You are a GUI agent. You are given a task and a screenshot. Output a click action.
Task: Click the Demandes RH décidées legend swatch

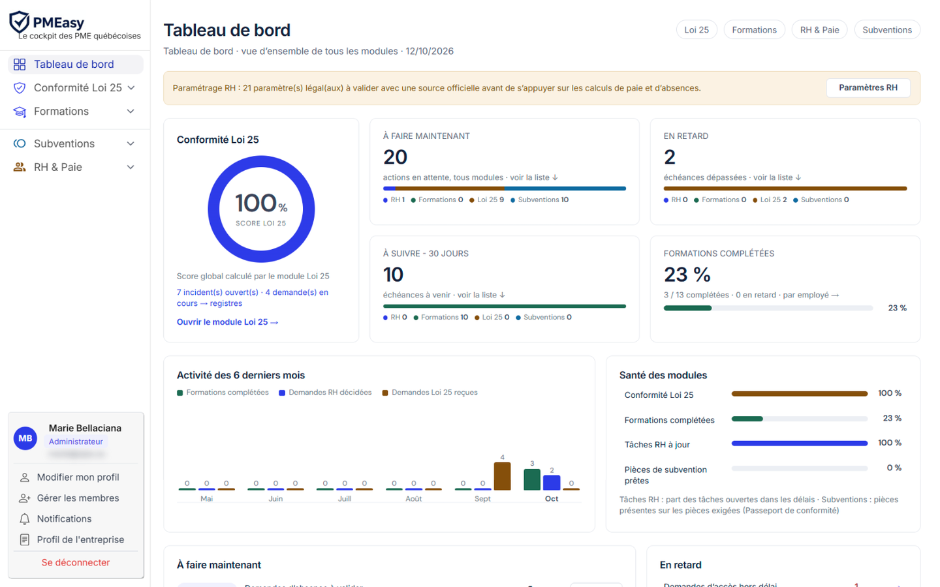282,393
